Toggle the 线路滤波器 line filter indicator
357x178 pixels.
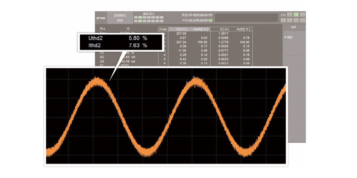210,15
